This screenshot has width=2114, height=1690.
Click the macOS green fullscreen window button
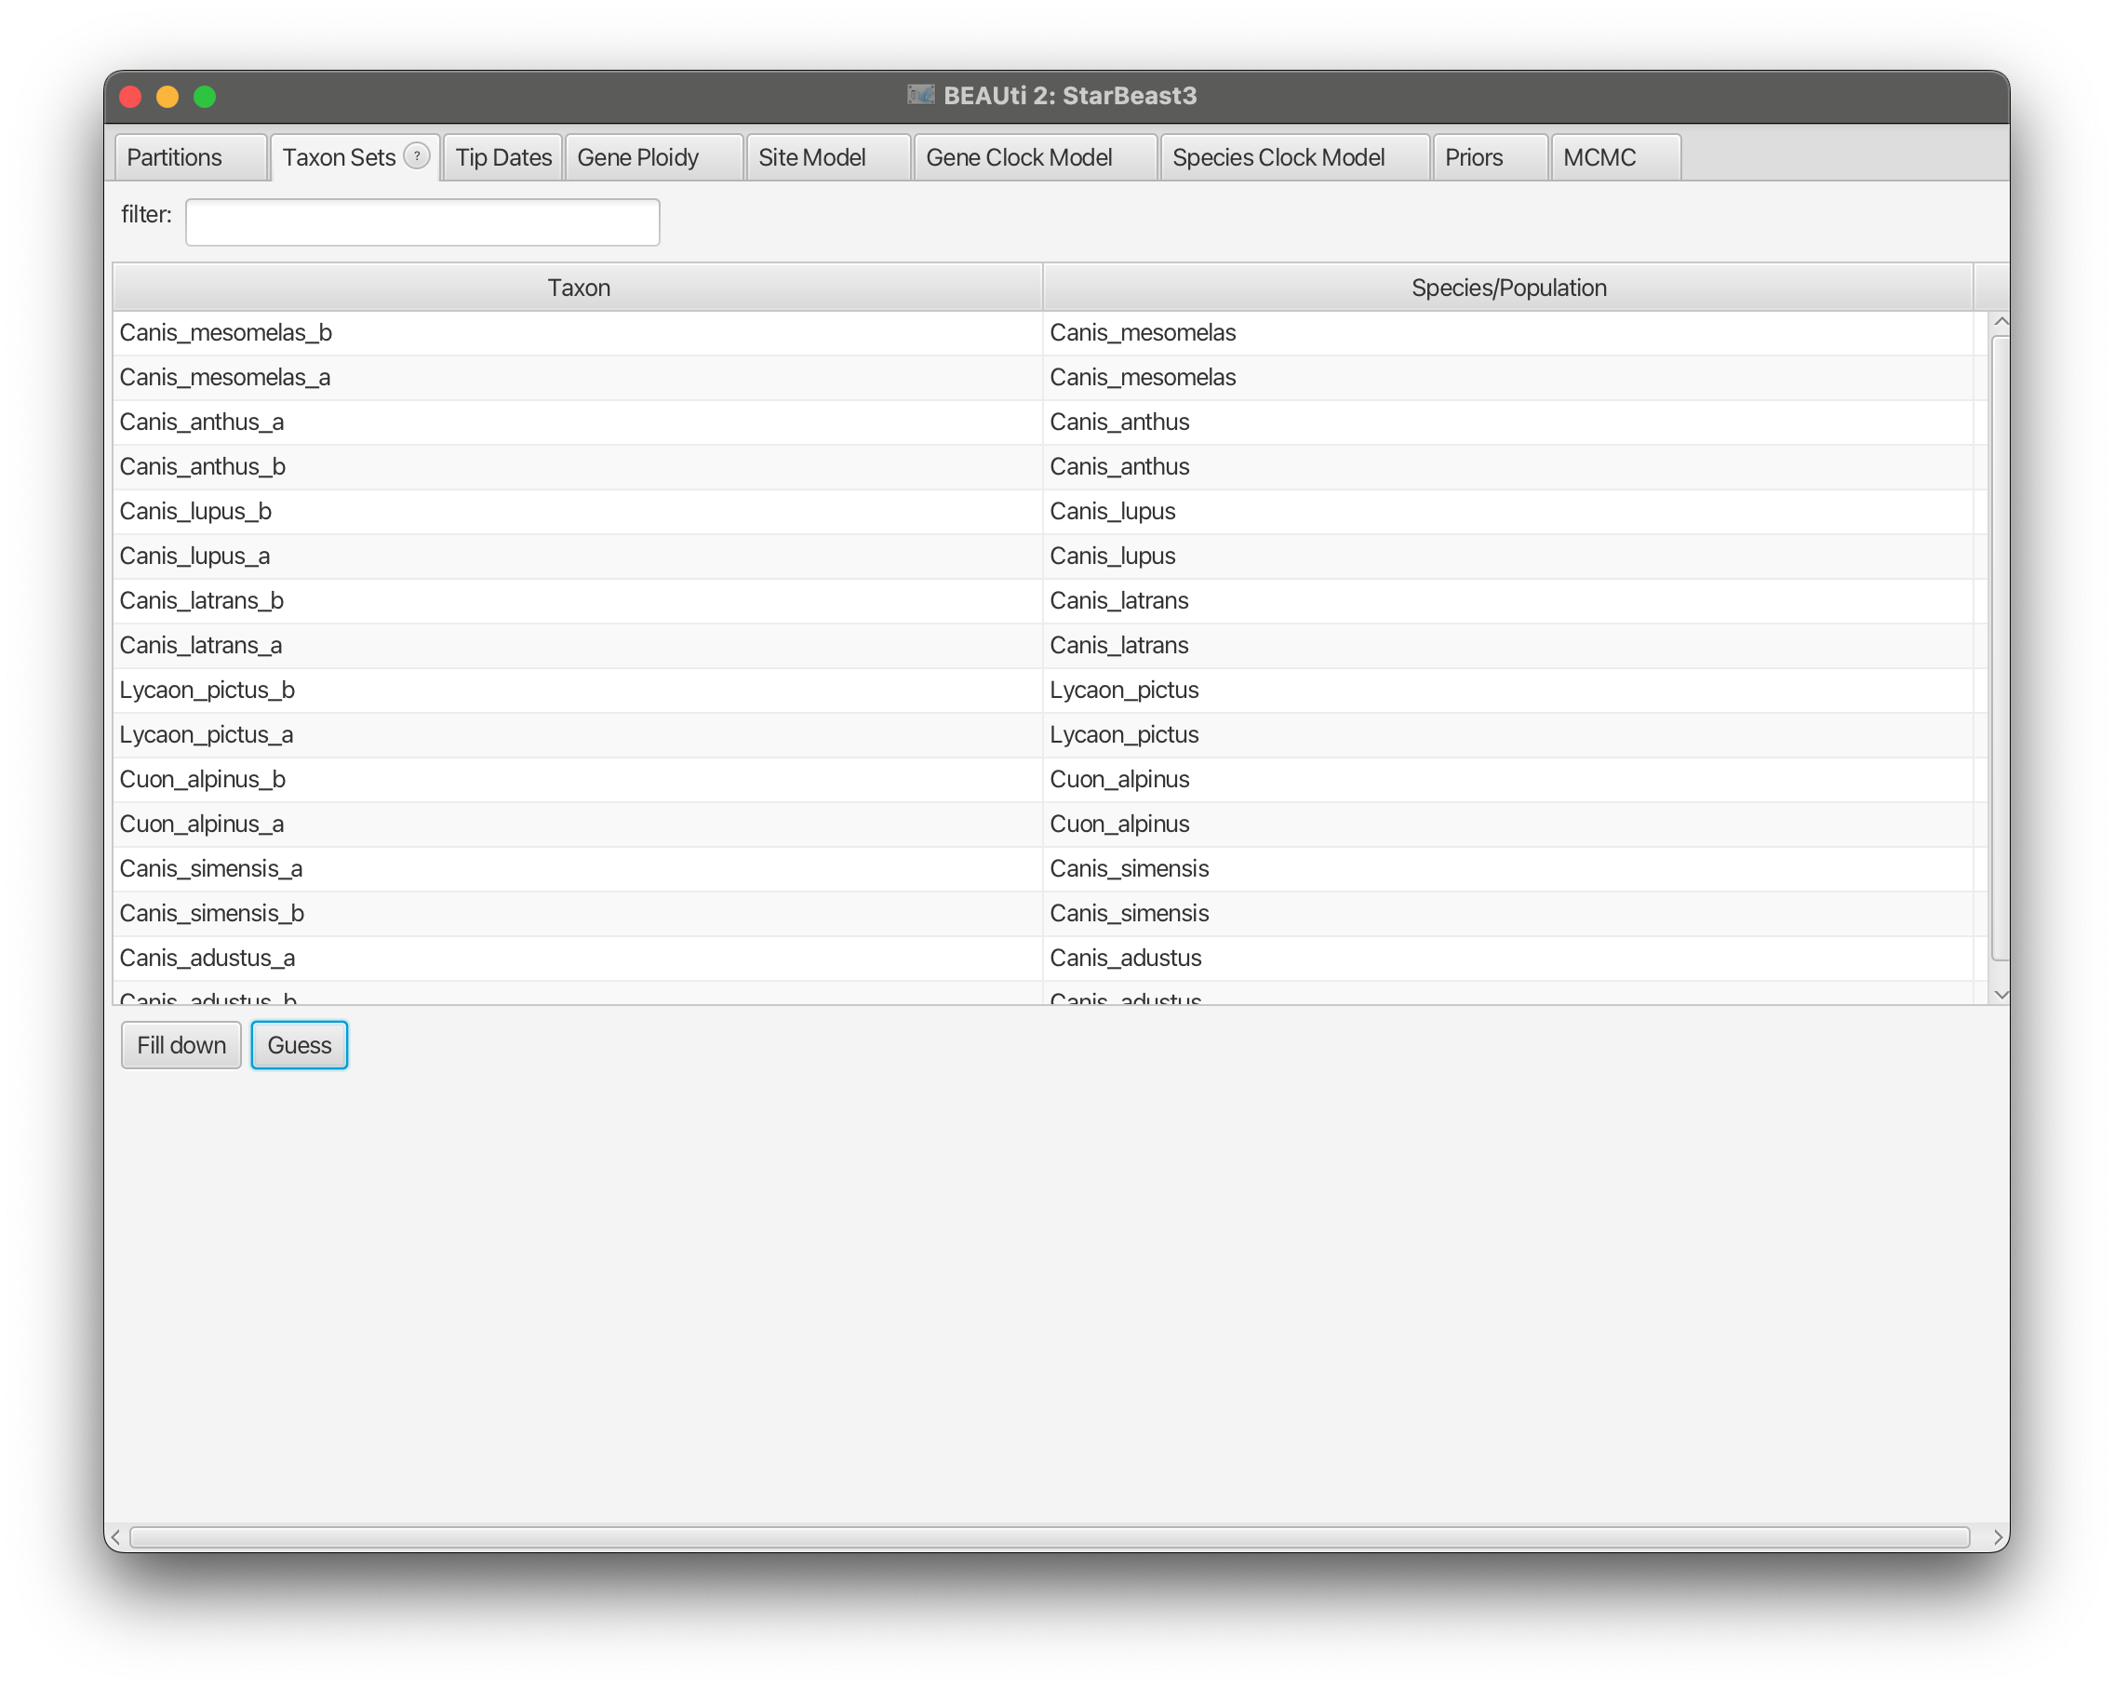pos(205,96)
